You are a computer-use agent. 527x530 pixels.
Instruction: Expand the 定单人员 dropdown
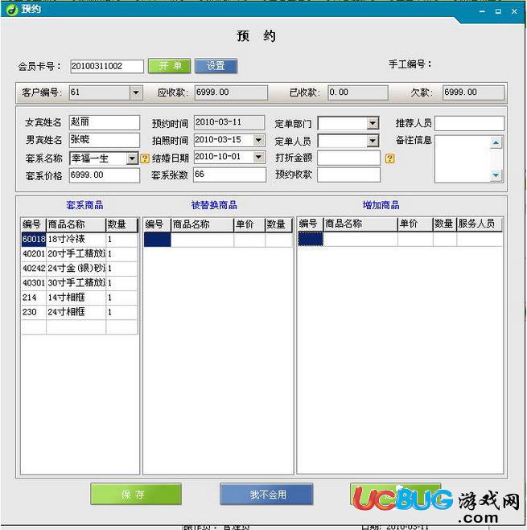[x=373, y=141]
